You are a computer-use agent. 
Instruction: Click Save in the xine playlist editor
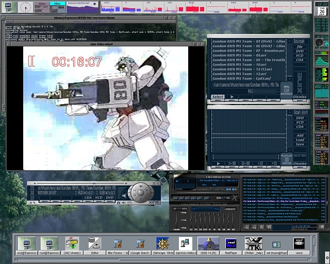click(x=300, y=144)
